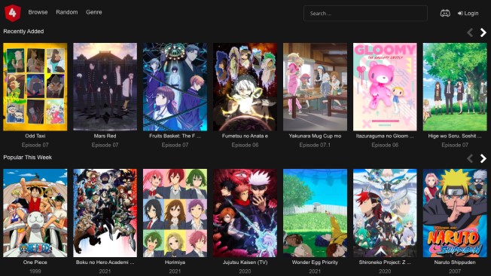
Task: Open the Genre menu
Action: 94,12
